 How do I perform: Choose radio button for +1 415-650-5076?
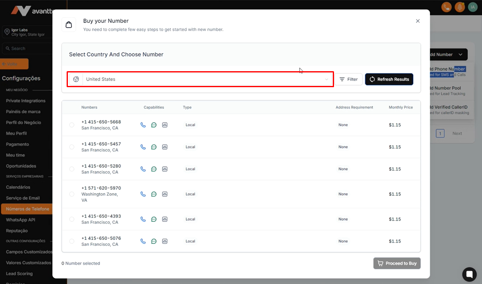coord(72,241)
